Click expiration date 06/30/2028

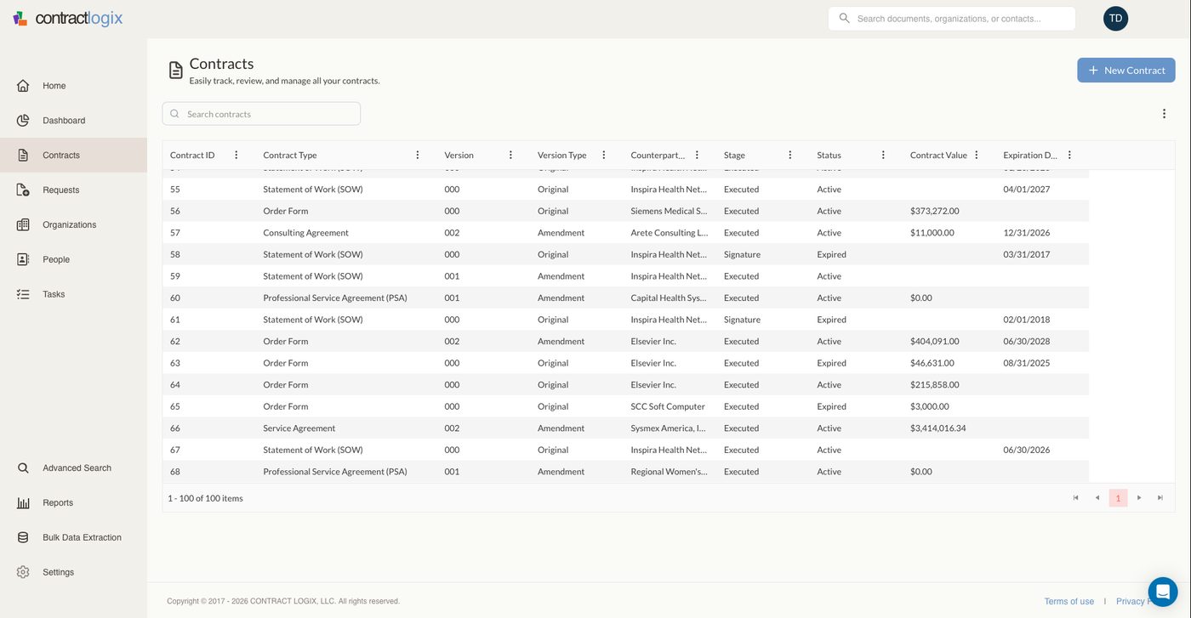click(1027, 342)
